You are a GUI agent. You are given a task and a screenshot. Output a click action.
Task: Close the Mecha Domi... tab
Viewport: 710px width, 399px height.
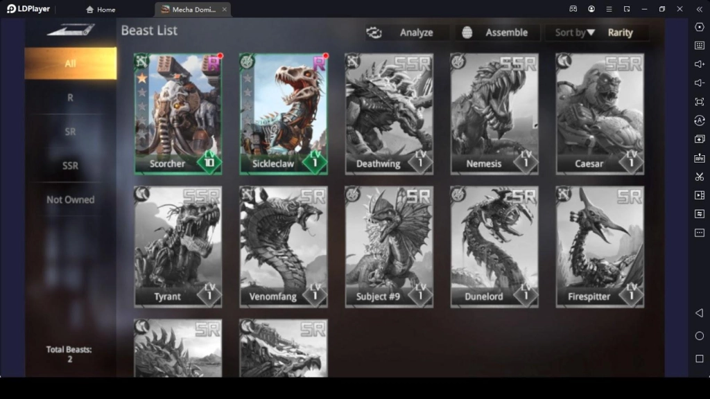point(224,10)
